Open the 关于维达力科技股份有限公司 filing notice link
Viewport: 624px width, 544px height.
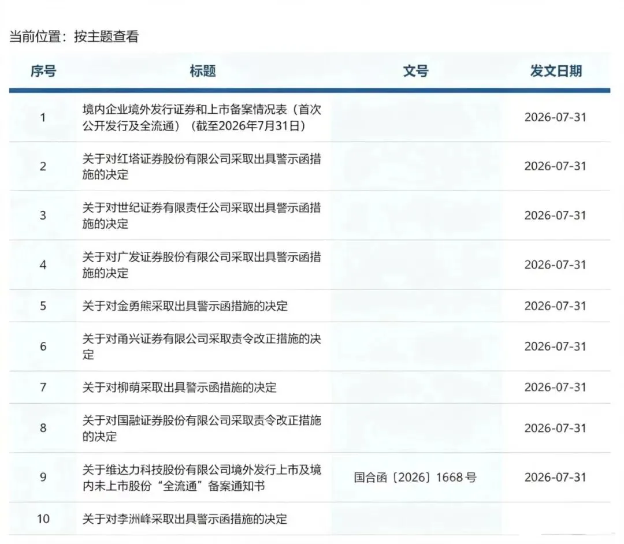pyautogui.click(x=202, y=478)
